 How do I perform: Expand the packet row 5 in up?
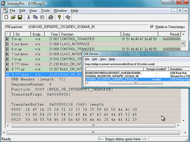click(x=7, y=39)
